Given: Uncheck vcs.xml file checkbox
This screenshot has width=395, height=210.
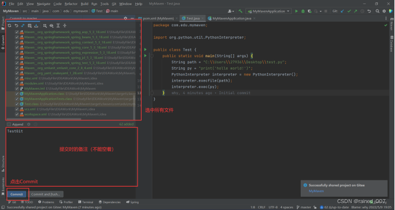Looking at the screenshot, I should tap(17, 110).
